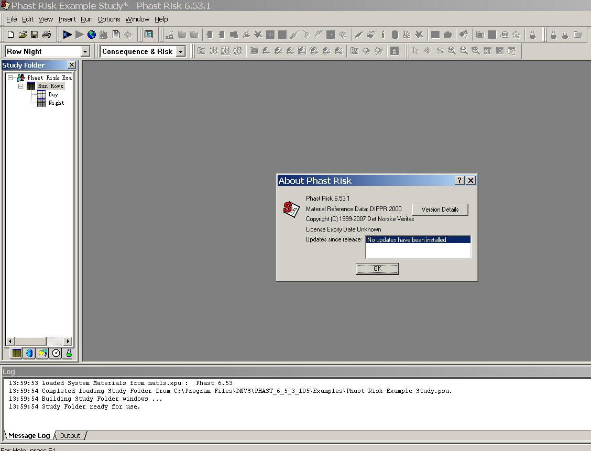Viewport: 591px width, 451px height.
Task: Open the Consequence & Risk dropdown
Action: pyautogui.click(x=181, y=51)
